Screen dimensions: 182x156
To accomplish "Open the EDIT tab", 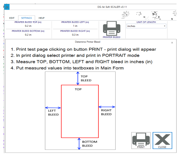I will point(12,18).
